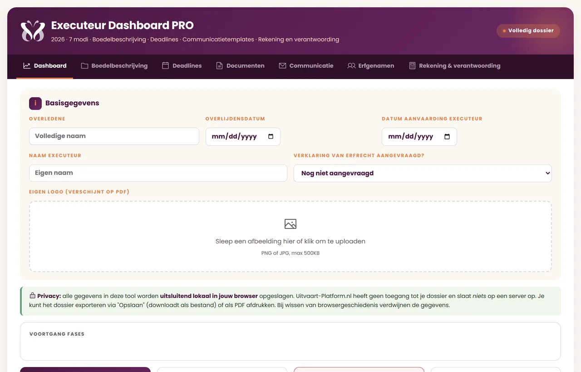Open the calendar picker for Datum aanvaarding executeur
This screenshot has width=581, height=372.
pos(447,137)
